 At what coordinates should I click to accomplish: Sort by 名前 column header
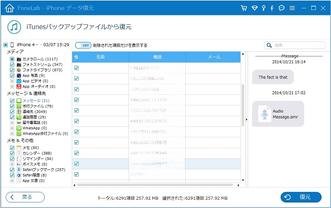tap(100, 57)
